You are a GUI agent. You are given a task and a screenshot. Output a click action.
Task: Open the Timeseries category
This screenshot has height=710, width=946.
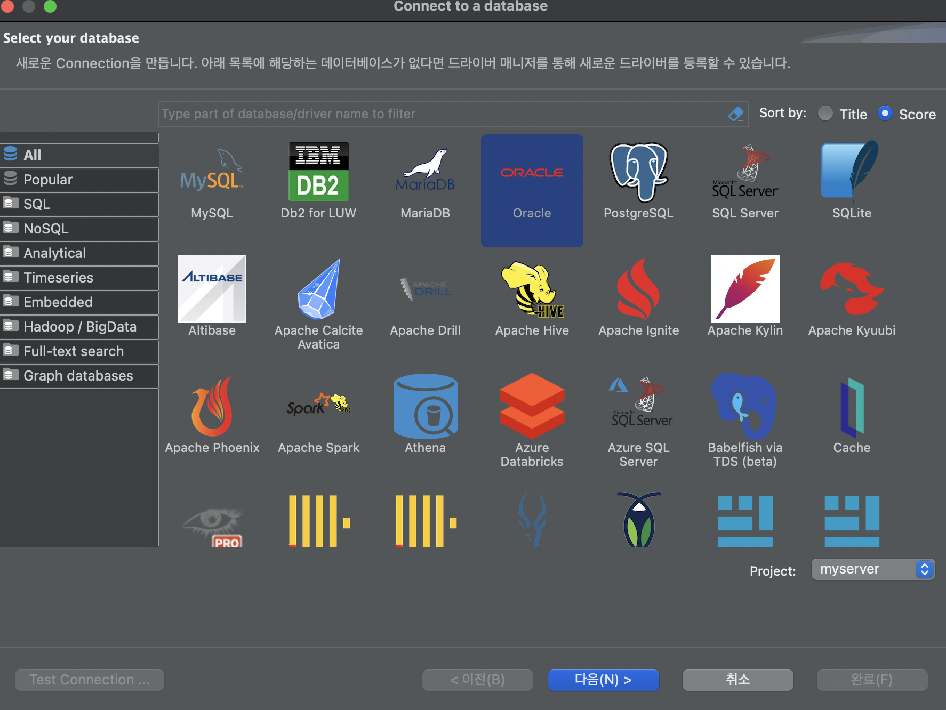click(79, 278)
